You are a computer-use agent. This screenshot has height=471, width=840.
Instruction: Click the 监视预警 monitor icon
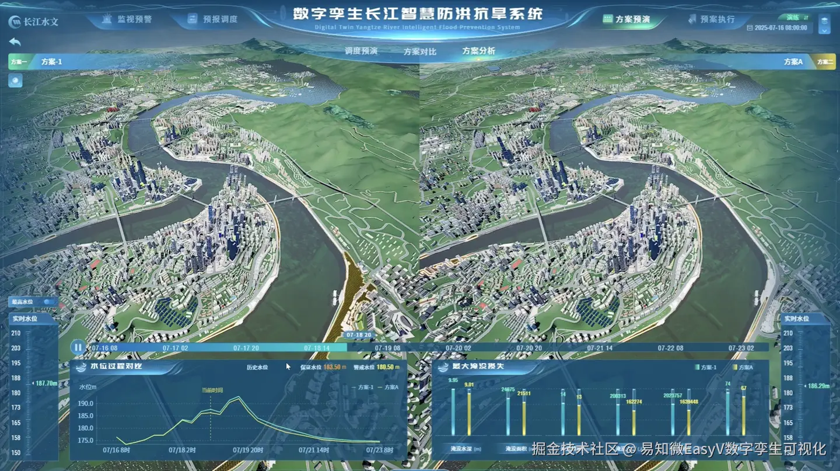click(x=106, y=19)
